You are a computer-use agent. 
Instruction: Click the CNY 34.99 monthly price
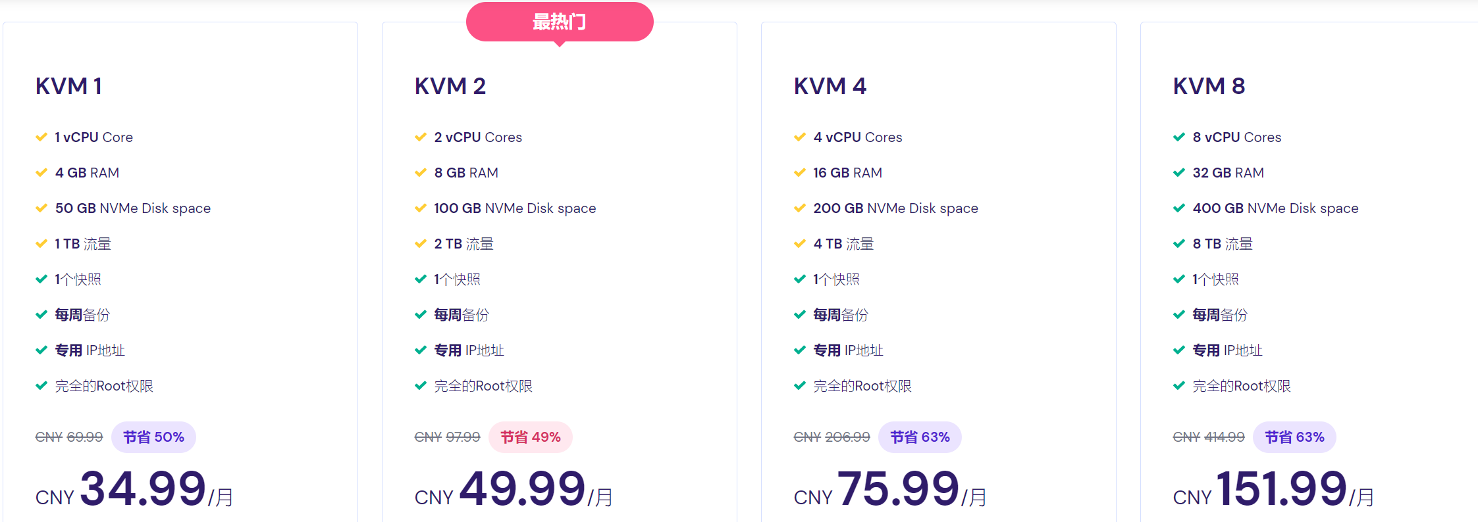(134, 490)
